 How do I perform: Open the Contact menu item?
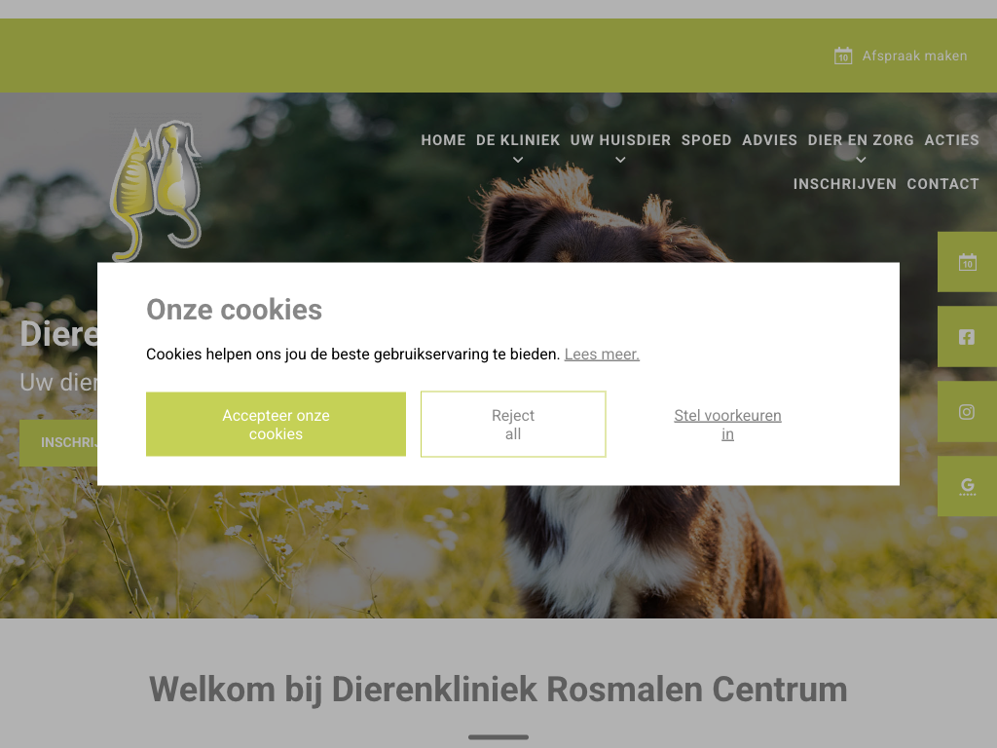(x=942, y=184)
